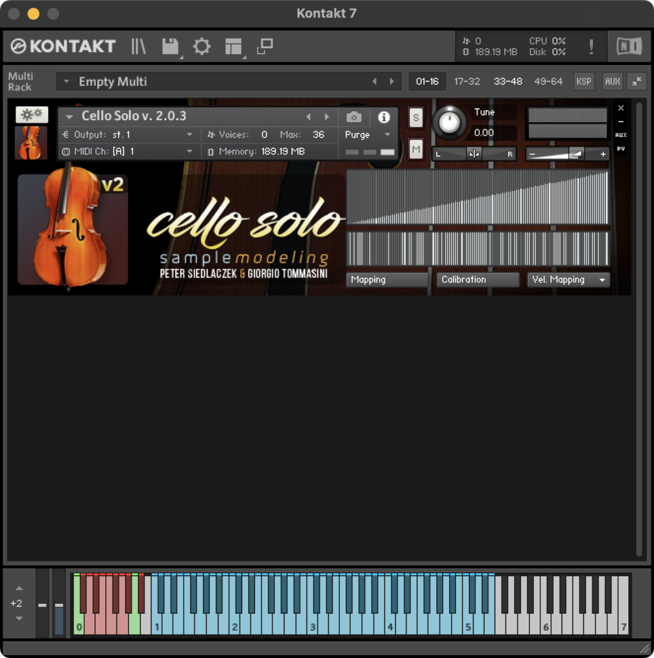Click the Calibration button

tap(477, 280)
